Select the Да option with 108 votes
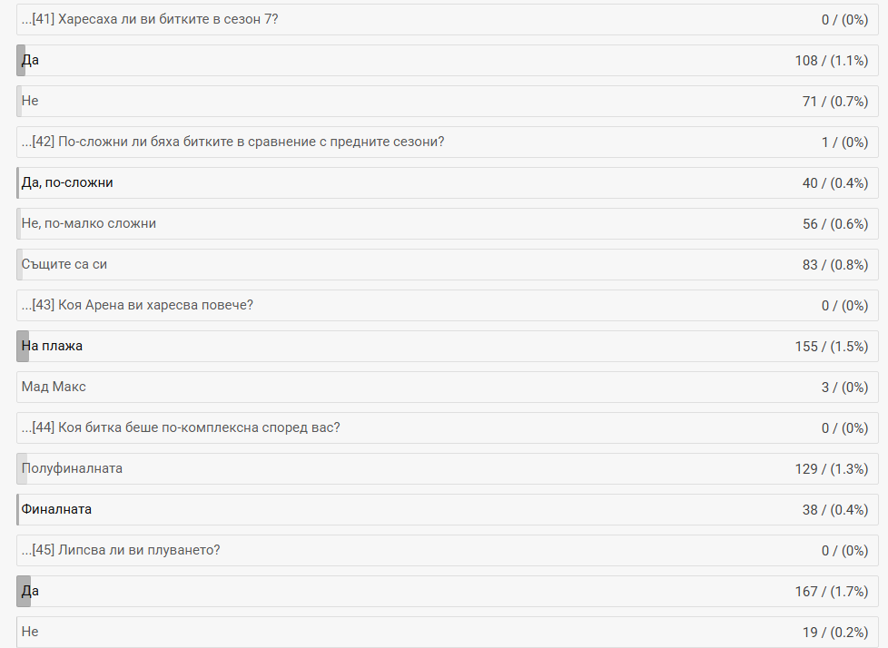The height and width of the screenshot is (648, 888). click(31, 60)
